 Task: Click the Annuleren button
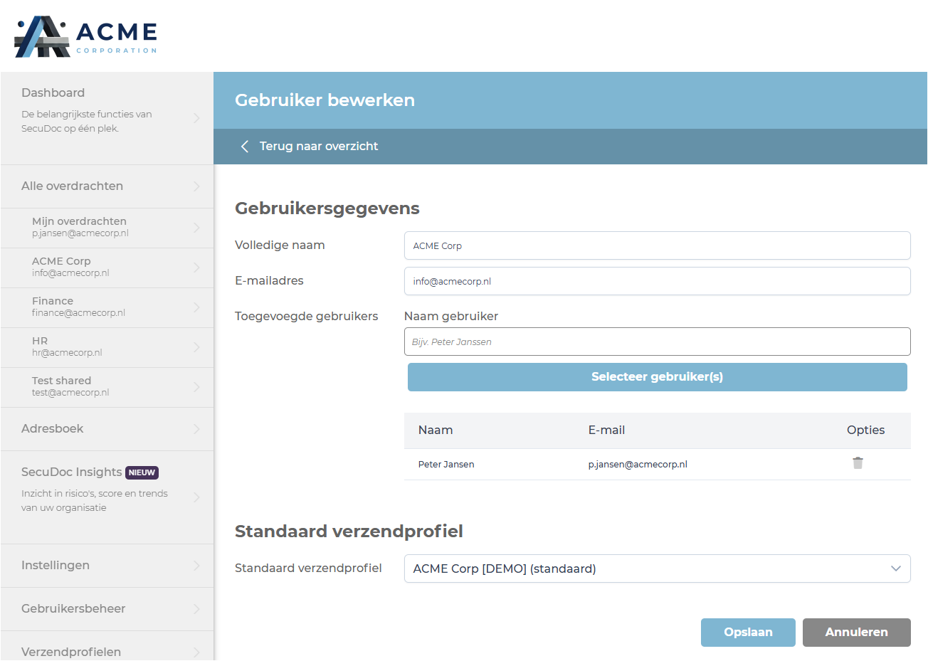point(856,633)
